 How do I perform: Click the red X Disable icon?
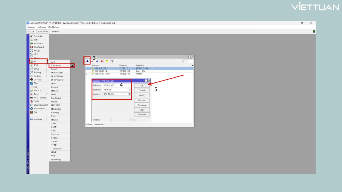pos(102,61)
